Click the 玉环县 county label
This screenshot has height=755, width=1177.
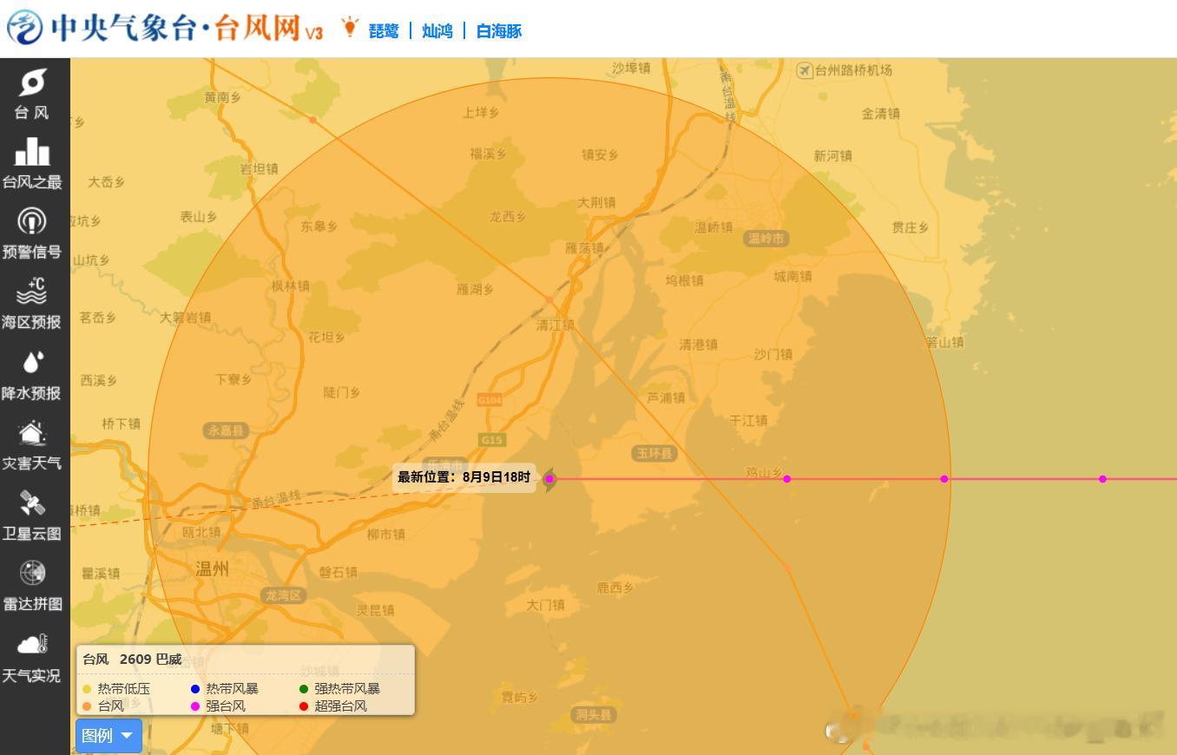click(x=654, y=454)
